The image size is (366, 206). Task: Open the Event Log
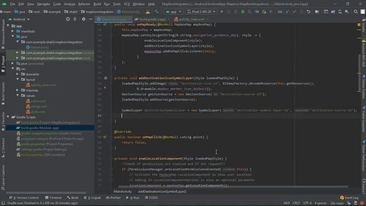click(349, 198)
